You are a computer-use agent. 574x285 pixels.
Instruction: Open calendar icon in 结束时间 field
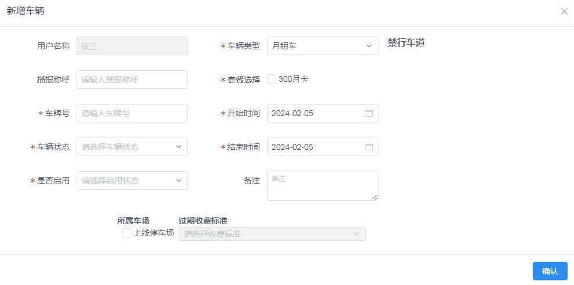(369, 147)
